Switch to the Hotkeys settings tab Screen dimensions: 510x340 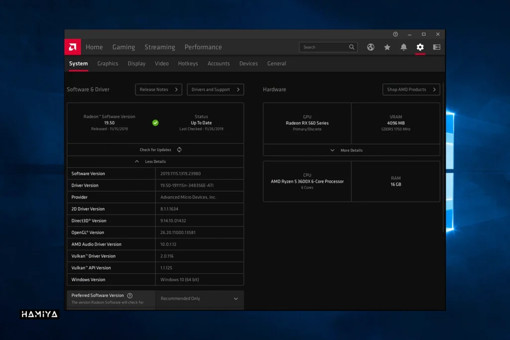tap(188, 63)
